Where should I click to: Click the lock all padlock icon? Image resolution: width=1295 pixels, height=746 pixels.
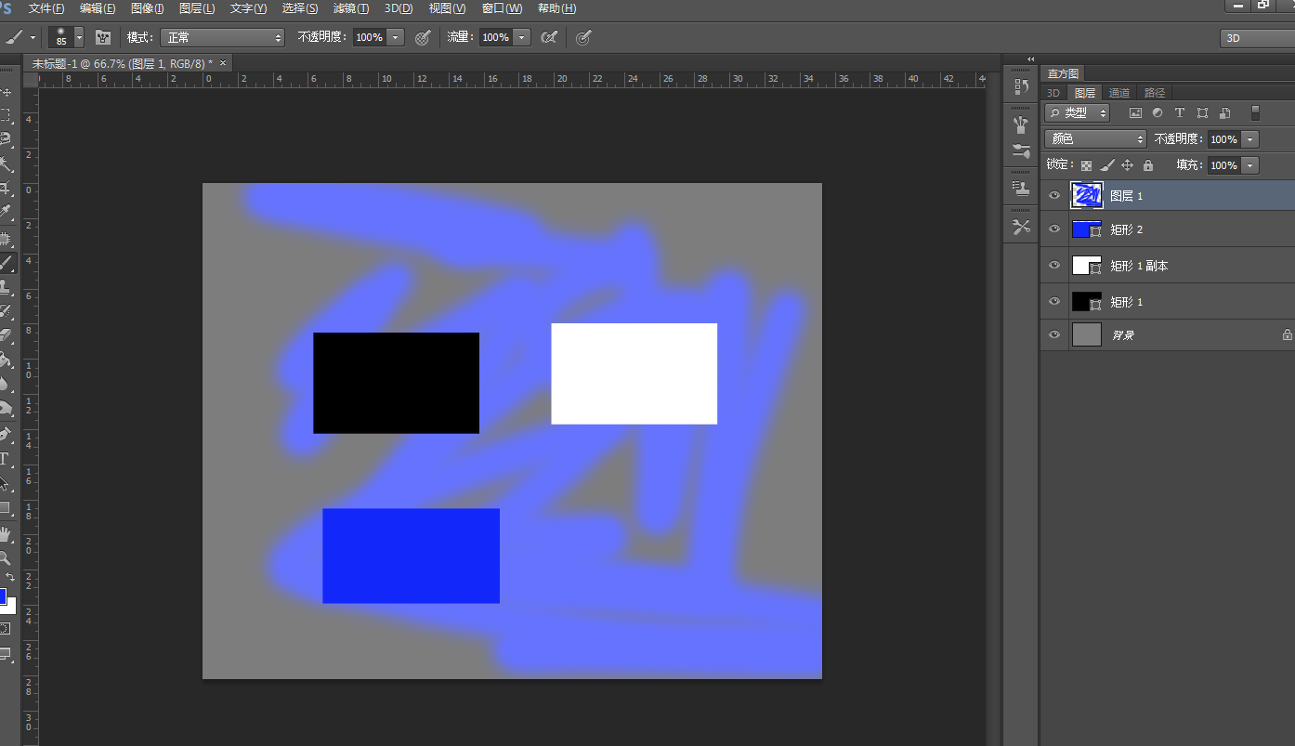[x=1148, y=165]
